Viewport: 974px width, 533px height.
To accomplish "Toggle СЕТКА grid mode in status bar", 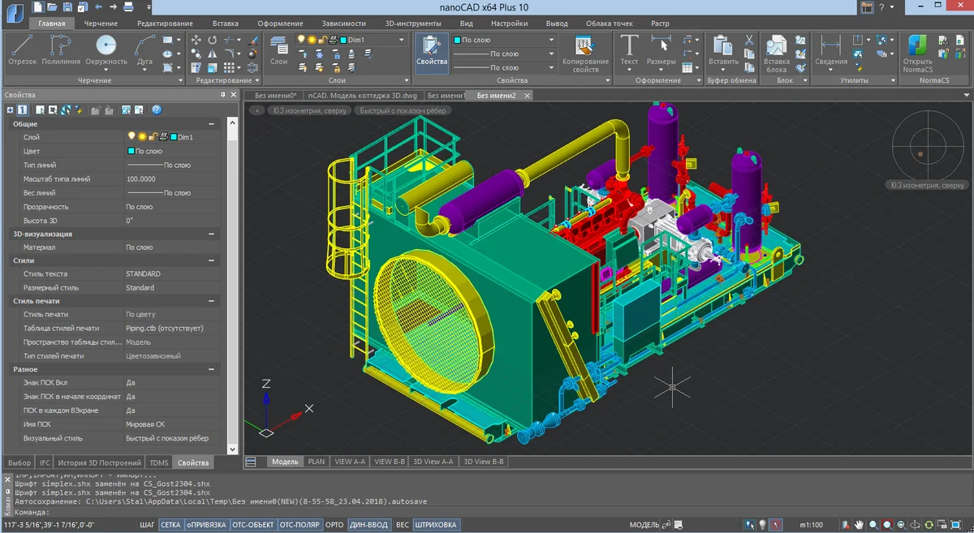I will pyautogui.click(x=170, y=525).
